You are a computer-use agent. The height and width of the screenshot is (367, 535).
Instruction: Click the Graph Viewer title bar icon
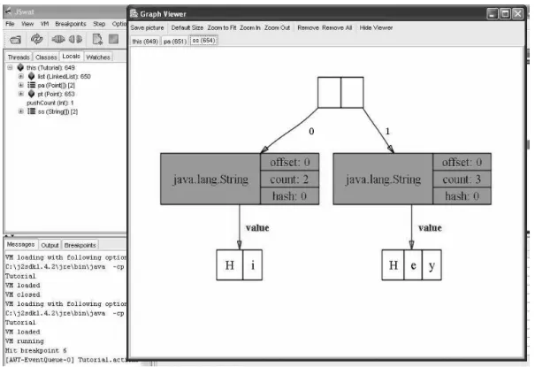click(x=134, y=13)
